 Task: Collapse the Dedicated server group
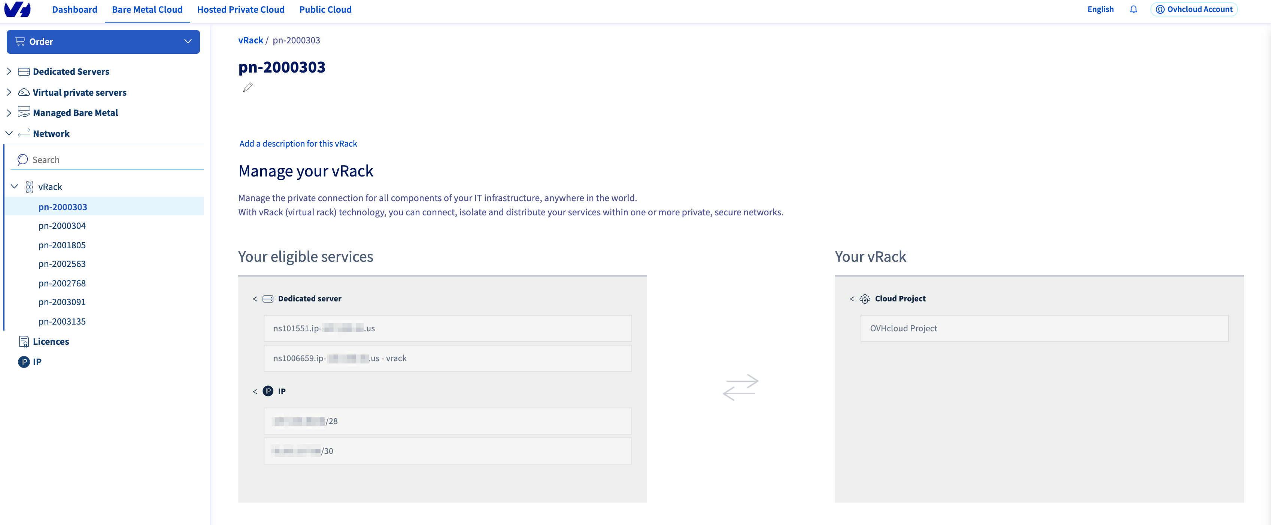click(255, 299)
